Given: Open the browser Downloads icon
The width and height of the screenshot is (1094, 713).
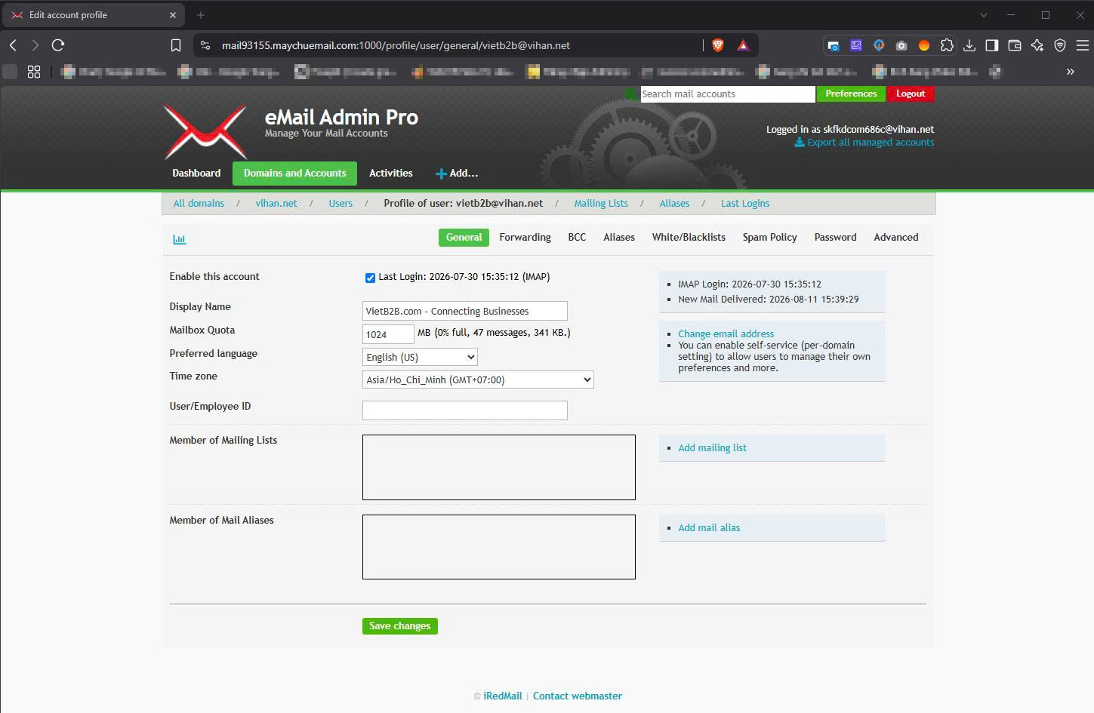Looking at the screenshot, I should pyautogui.click(x=969, y=45).
